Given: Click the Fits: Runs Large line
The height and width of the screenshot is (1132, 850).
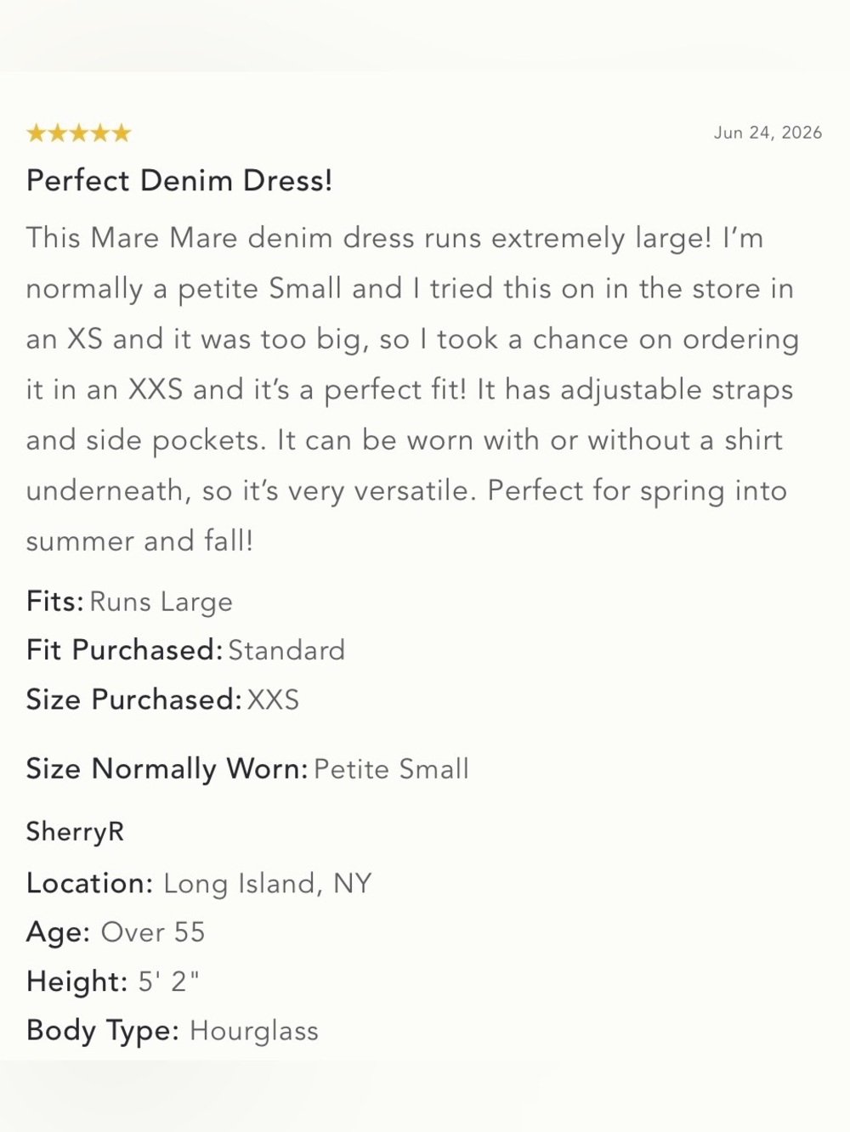Looking at the screenshot, I should click(129, 602).
